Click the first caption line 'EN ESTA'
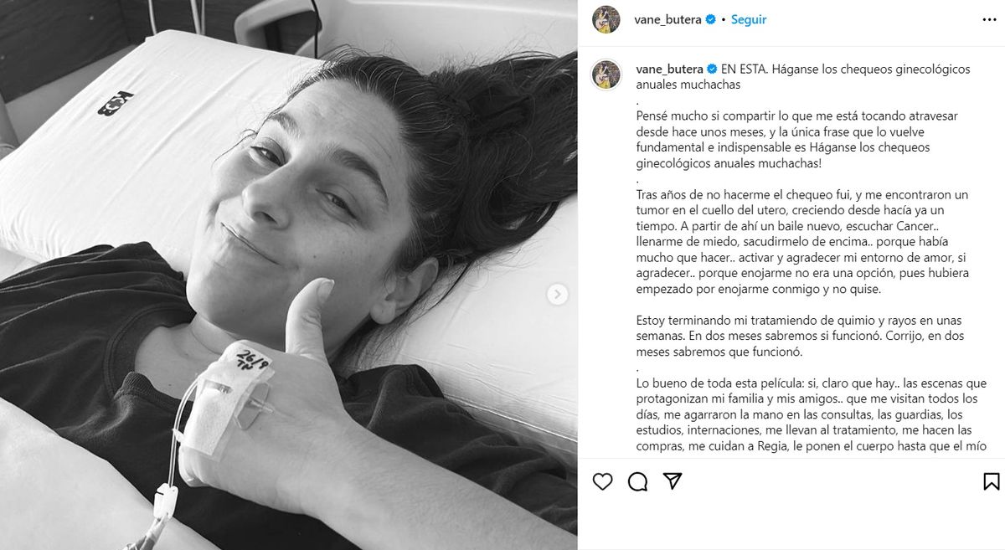 coord(803,77)
